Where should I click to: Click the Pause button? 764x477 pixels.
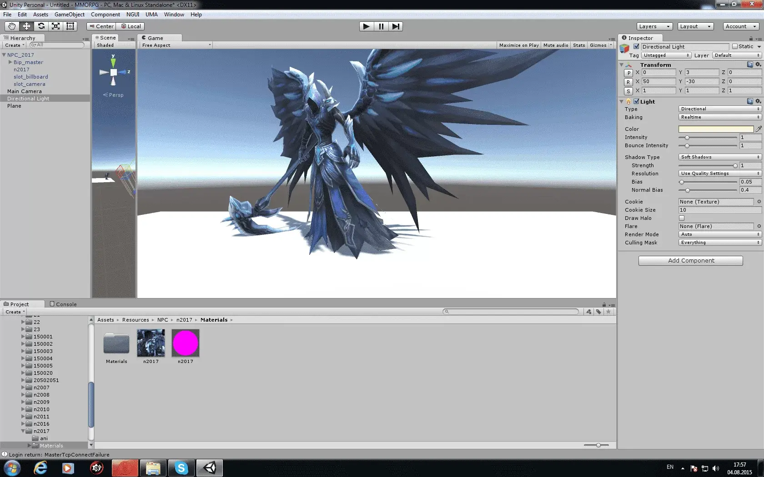coord(381,26)
